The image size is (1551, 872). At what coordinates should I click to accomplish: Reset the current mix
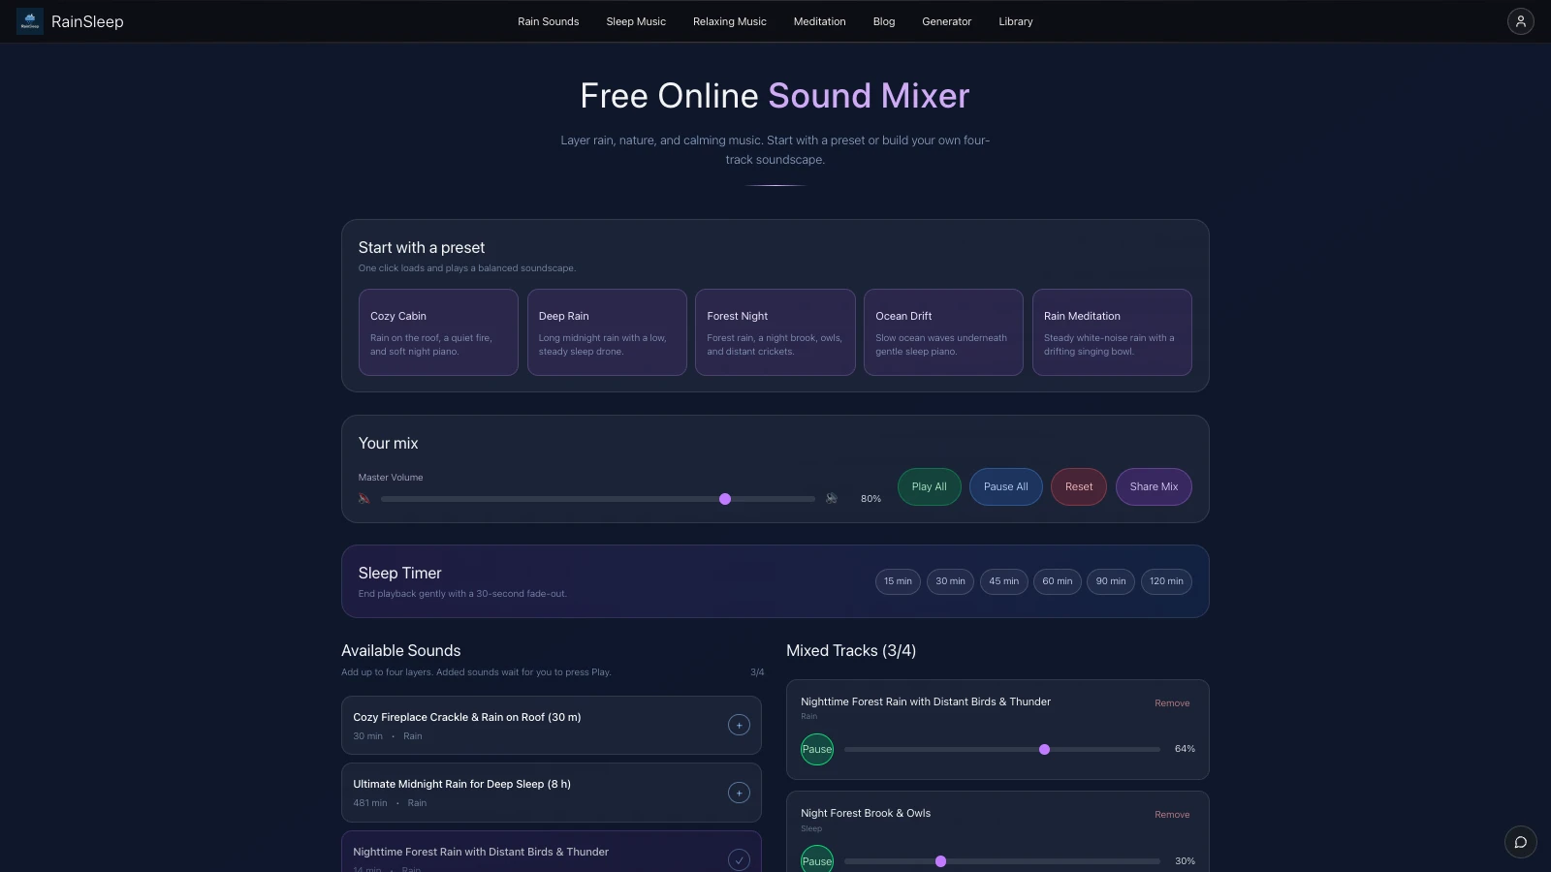point(1079,486)
